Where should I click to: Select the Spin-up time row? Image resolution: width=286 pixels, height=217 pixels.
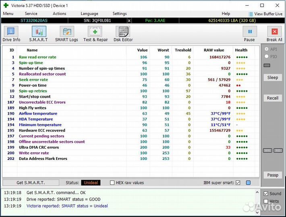coord(131,63)
